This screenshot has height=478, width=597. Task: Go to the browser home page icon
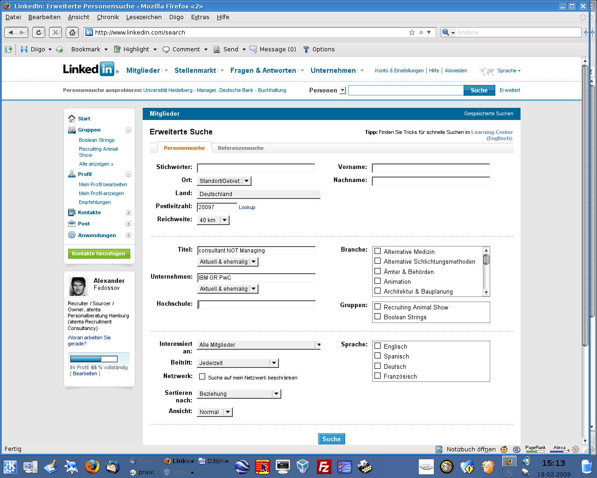72,32
